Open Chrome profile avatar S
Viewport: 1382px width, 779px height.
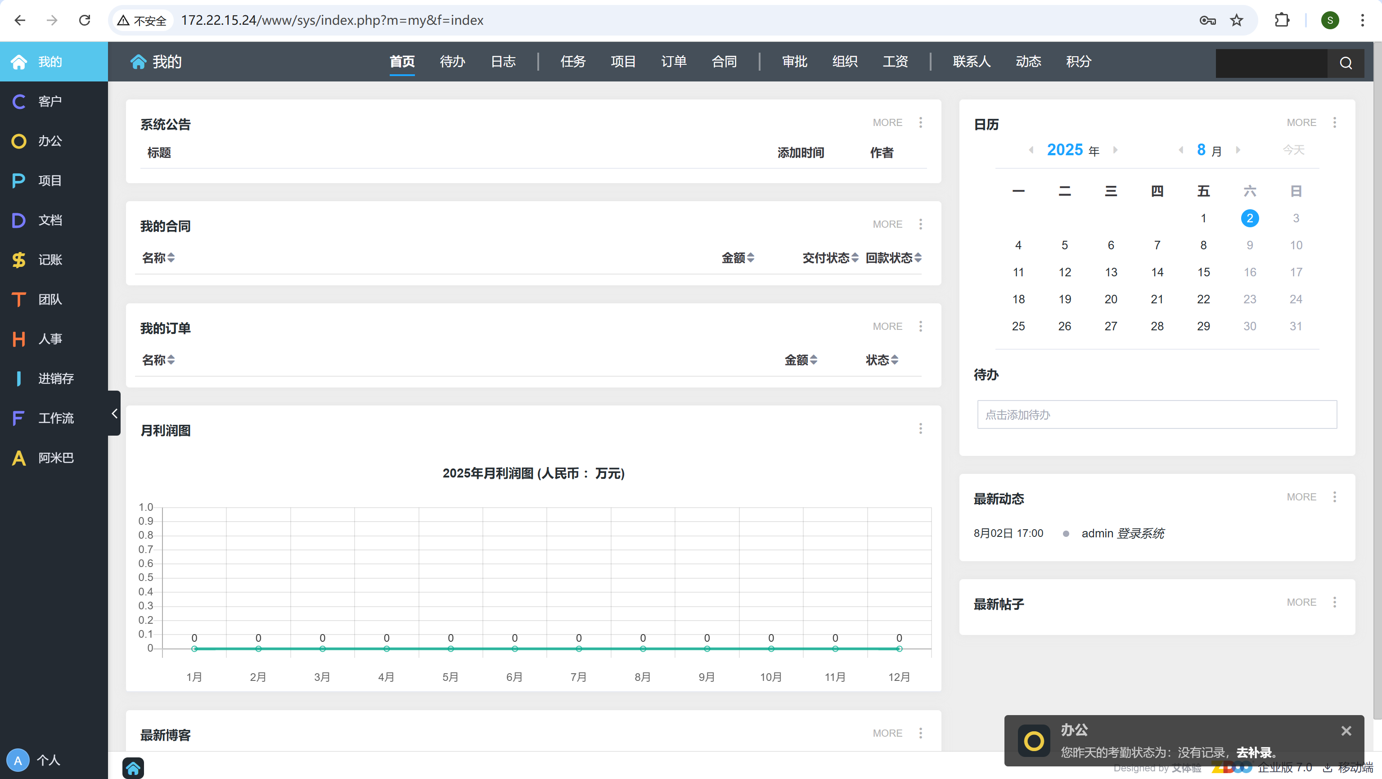[x=1330, y=20]
